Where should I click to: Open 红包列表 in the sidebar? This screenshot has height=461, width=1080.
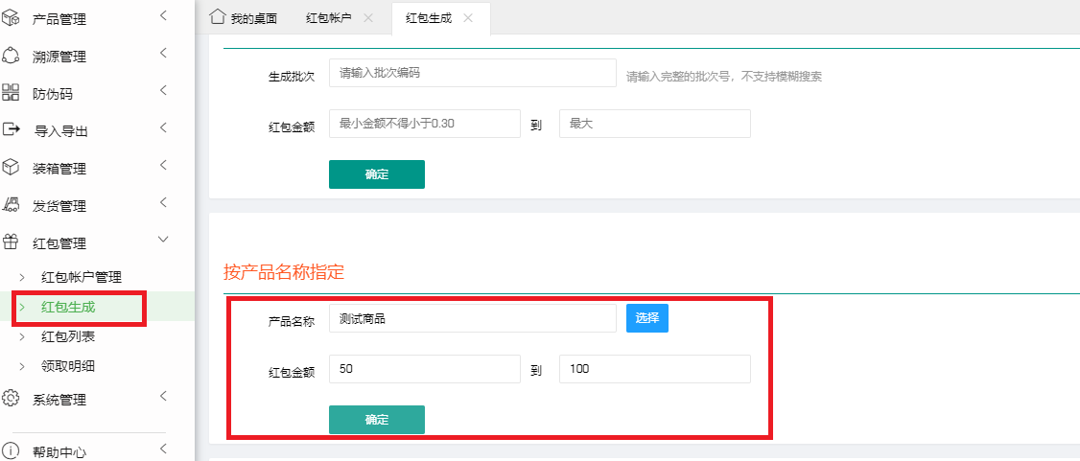click(68, 336)
